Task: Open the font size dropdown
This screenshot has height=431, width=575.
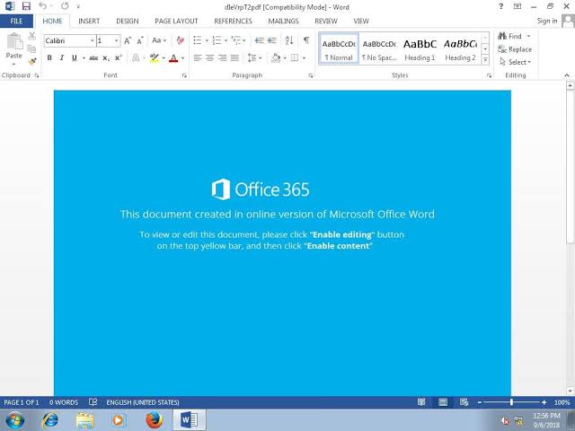Action: (x=116, y=40)
